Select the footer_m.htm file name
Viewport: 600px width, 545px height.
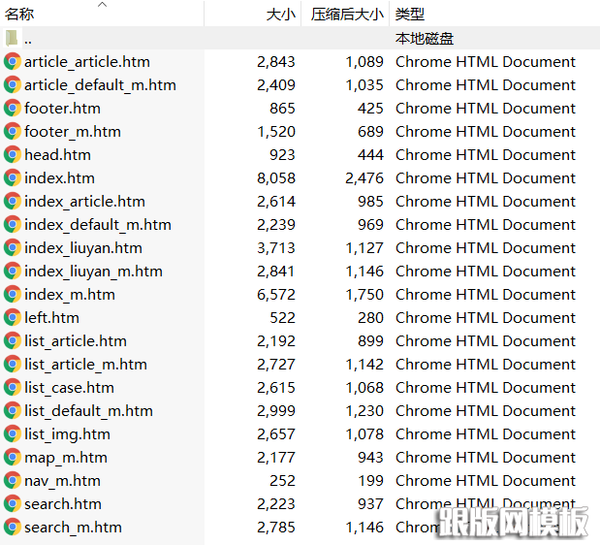[x=73, y=131]
